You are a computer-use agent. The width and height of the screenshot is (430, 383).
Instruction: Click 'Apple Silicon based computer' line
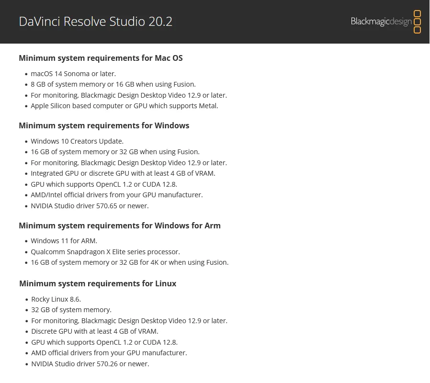(x=124, y=106)
